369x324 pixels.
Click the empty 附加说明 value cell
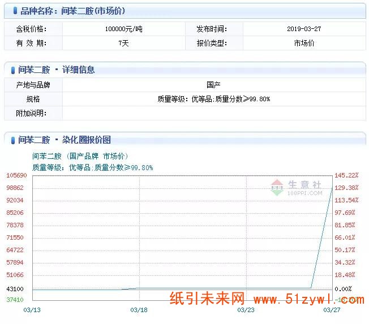(213, 113)
